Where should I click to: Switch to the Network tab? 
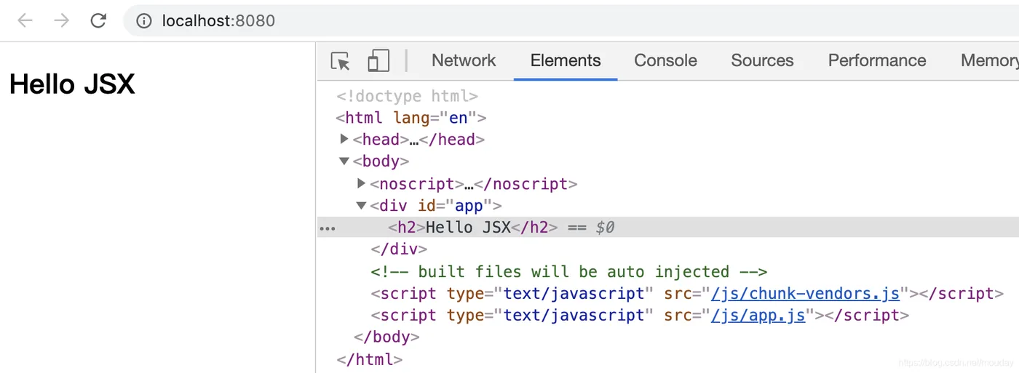464,61
